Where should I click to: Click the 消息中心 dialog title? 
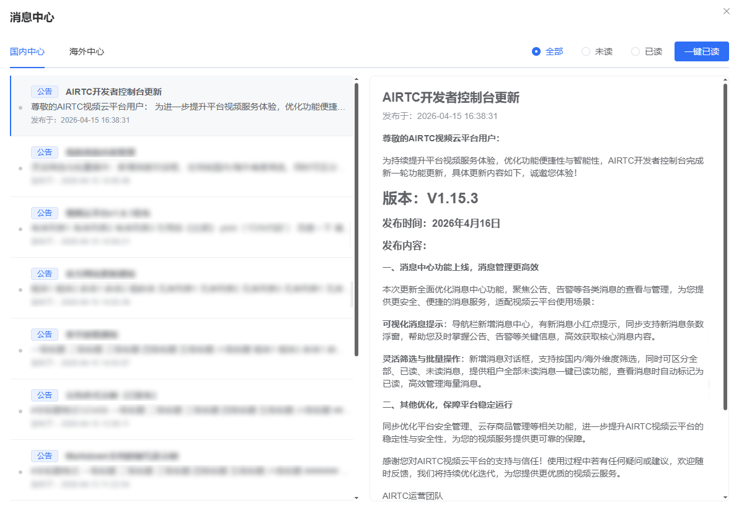[32, 17]
